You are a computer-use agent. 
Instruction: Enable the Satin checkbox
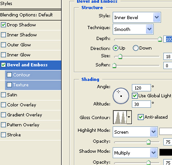[x=3, y=95]
